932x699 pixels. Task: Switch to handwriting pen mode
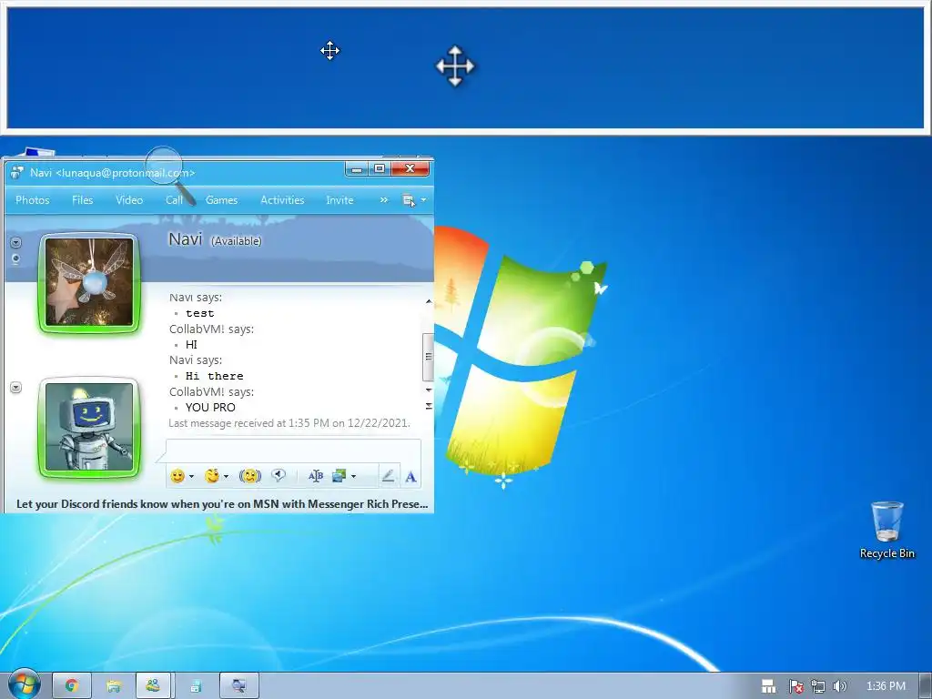coord(388,475)
